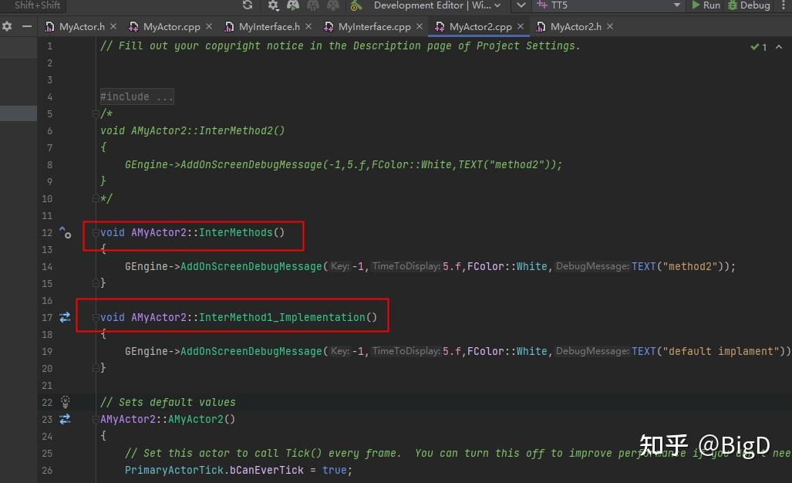Screen dimensions: 792x483
Task: Click the inspection checkmark indicator
Action: 759,47
